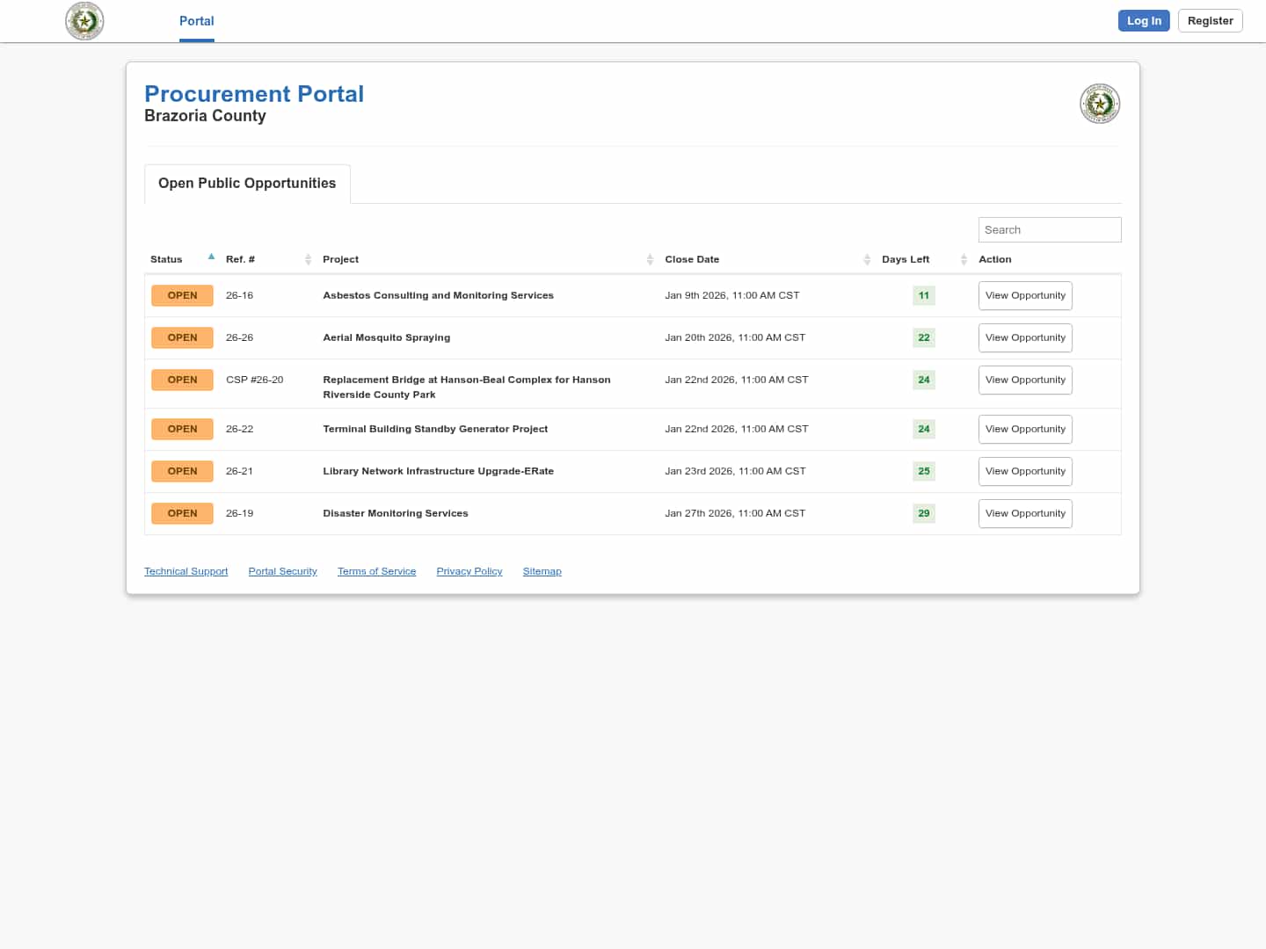Sort table by Status column arrow
The image size is (1266, 949).
click(x=211, y=257)
